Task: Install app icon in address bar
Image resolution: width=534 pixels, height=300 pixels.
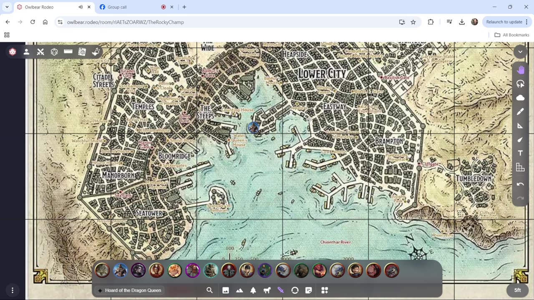Action: click(402, 22)
